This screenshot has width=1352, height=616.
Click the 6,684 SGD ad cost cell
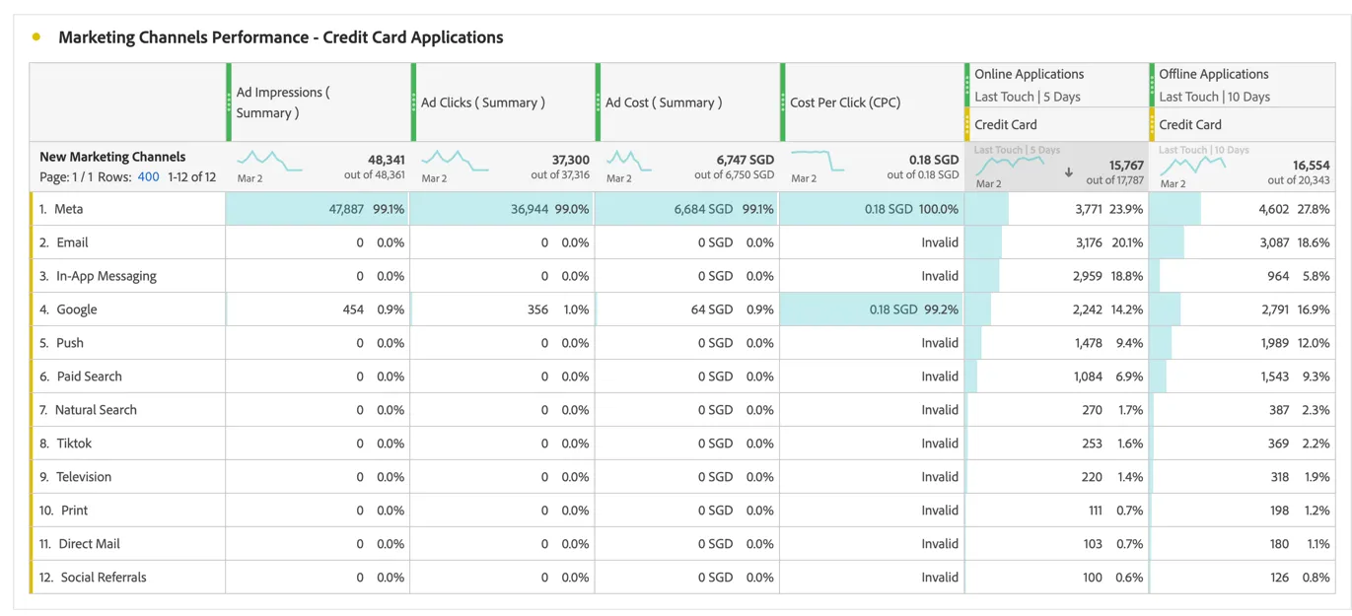click(686, 209)
